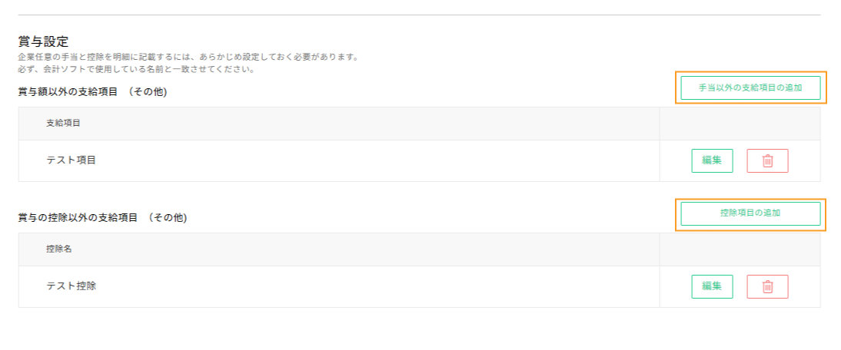The image size is (841, 350).
Task: Select the テスト控除 row text
Action: pos(71,286)
